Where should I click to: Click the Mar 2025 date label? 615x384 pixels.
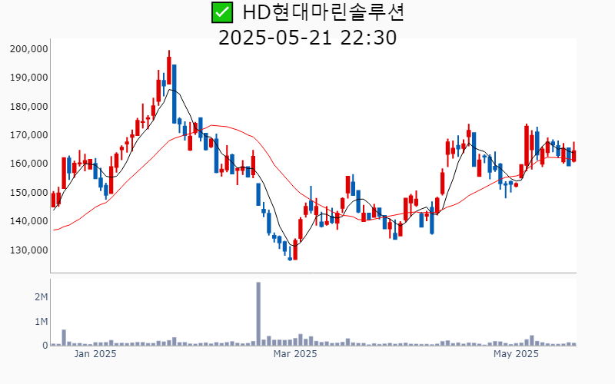[295, 354]
